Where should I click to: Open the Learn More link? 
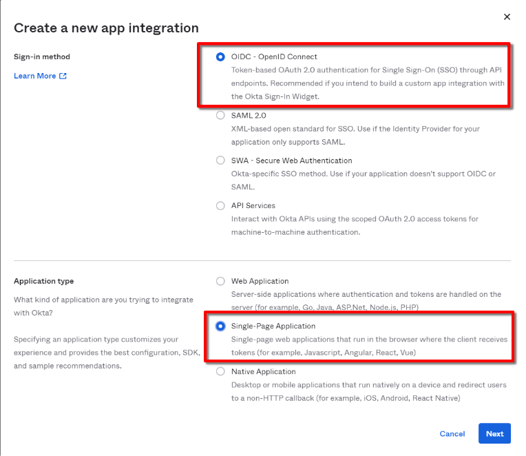(x=35, y=76)
